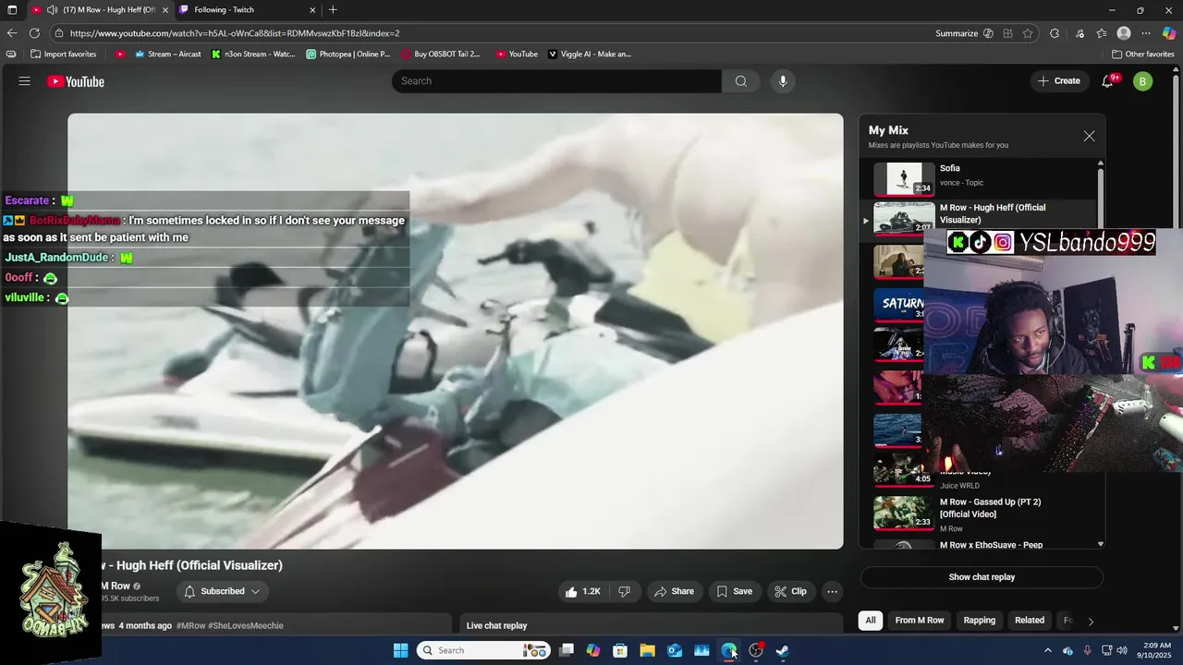Save the video to a playlist

click(734, 591)
